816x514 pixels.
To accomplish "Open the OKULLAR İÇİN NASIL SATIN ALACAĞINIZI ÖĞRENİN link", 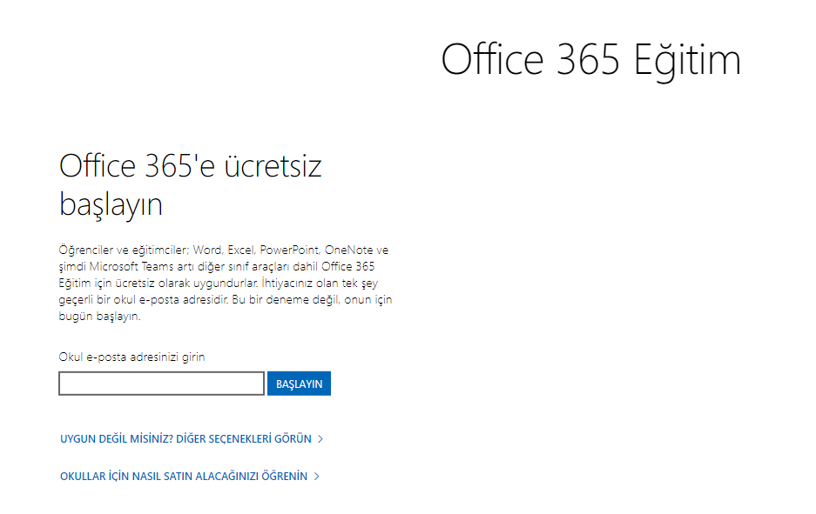I will pos(184,477).
